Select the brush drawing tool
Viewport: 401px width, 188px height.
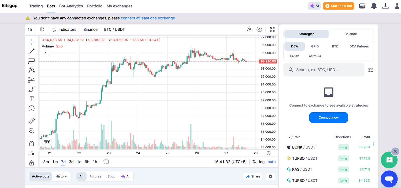coord(31,89)
